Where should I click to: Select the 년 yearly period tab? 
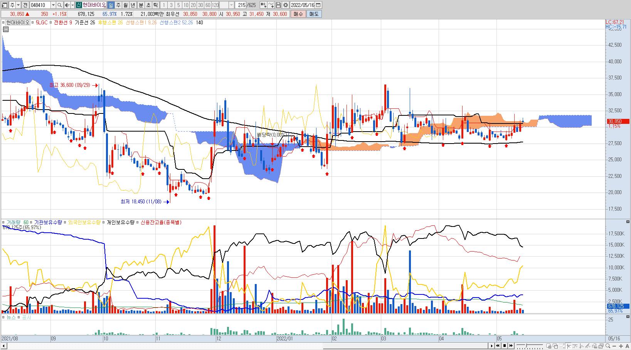pyautogui.click(x=133, y=5)
